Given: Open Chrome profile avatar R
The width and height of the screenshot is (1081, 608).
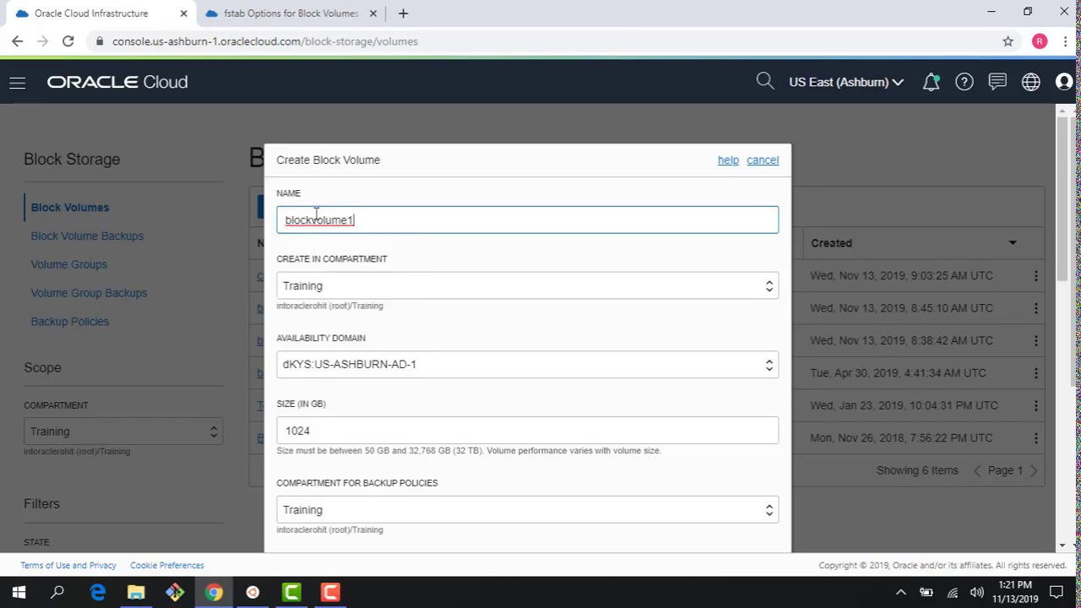Looking at the screenshot, I should point(1040,41).
